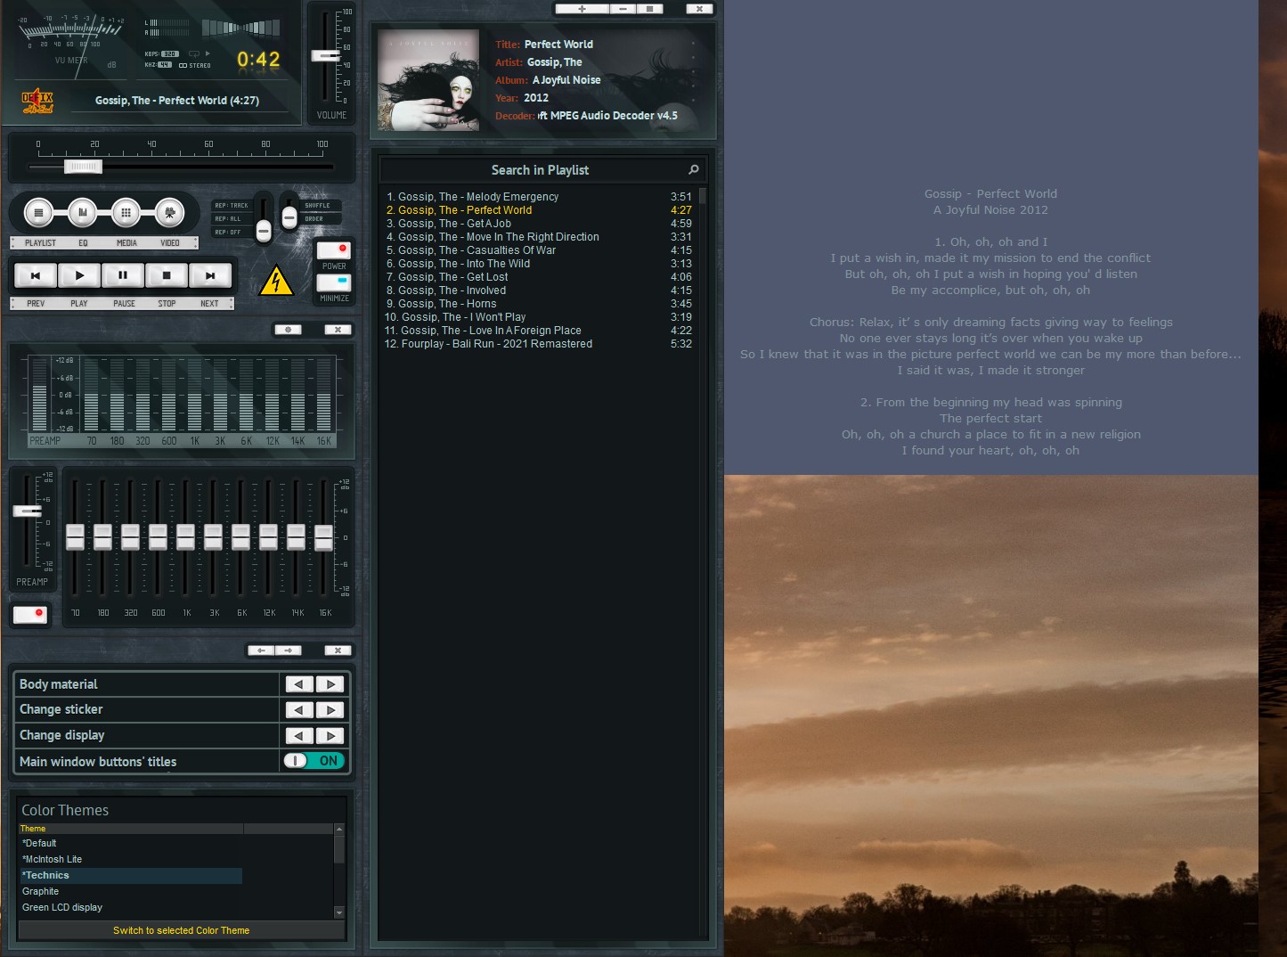
Task: Select track 9 Horns in playlist
Action: 539,304
